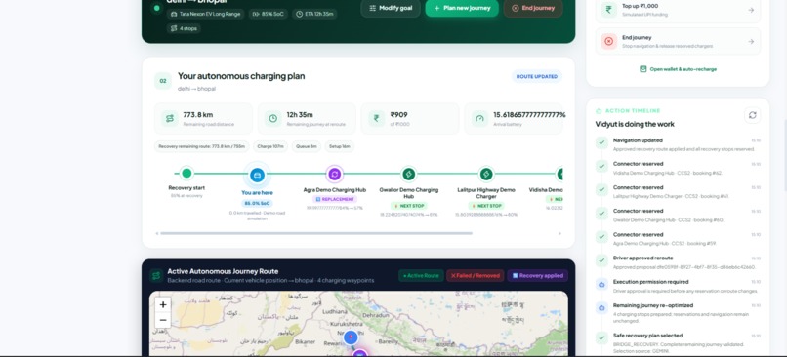Zoom in on the map with plus button
The width and height of the screenshot is (787, 357).
163,304
